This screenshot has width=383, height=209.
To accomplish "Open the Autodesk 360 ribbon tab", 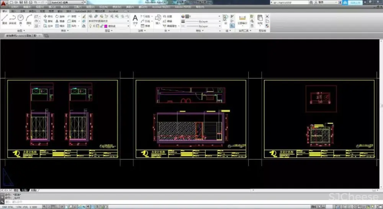I will (83, 11).
